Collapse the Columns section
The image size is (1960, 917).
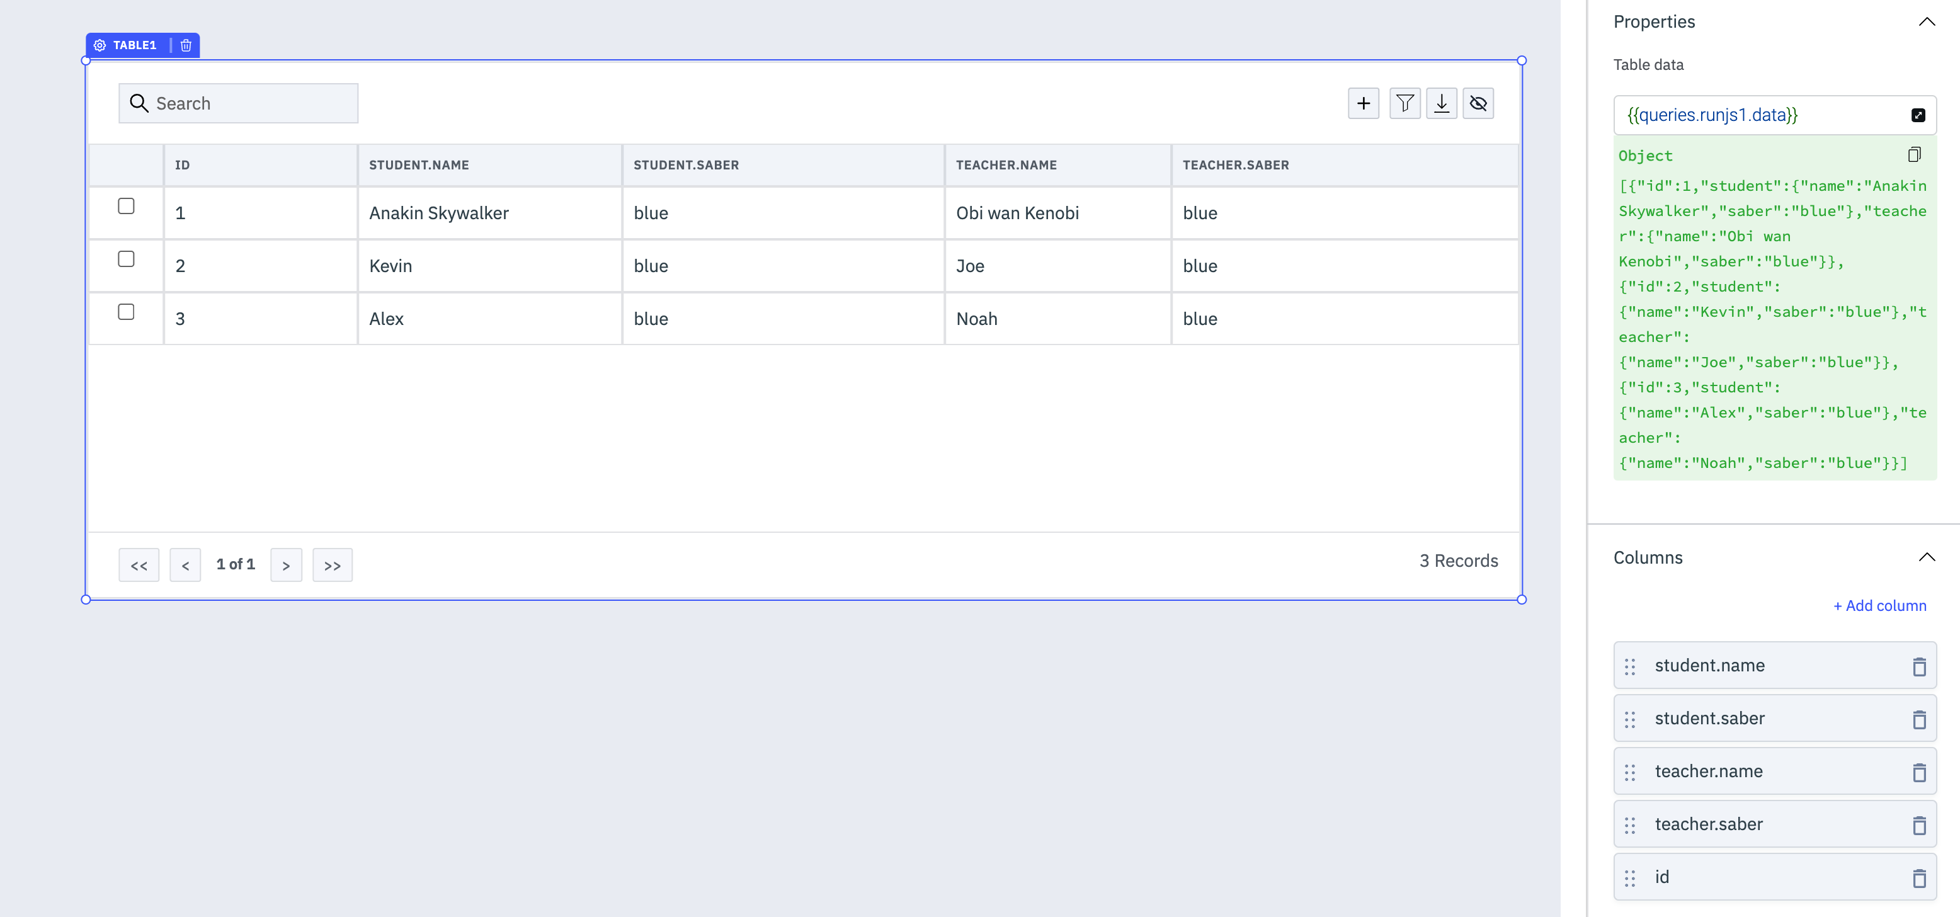1926,557
